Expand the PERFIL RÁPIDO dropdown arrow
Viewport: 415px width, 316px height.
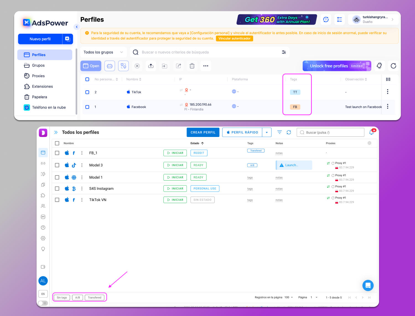coord(267,132)
